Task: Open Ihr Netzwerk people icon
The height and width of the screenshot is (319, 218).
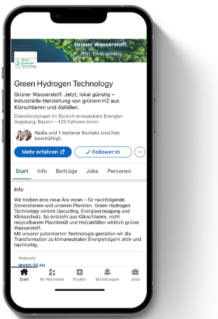Action: pyautogui.click(x=52, y=272)
